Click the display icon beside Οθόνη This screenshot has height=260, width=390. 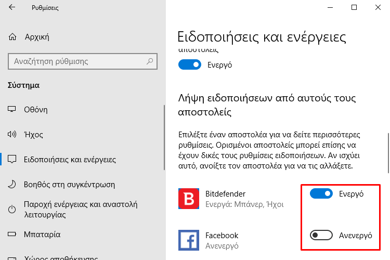point(11,109)
